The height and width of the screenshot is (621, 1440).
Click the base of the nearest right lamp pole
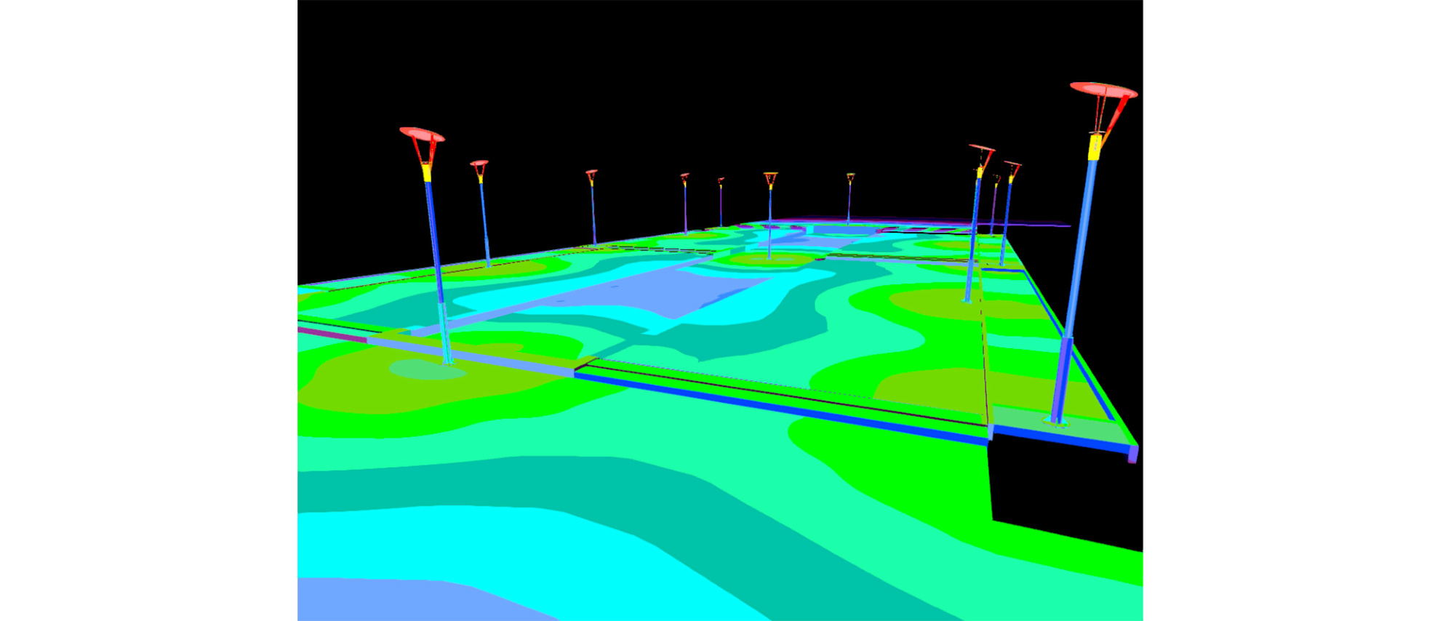(1056, 420)
